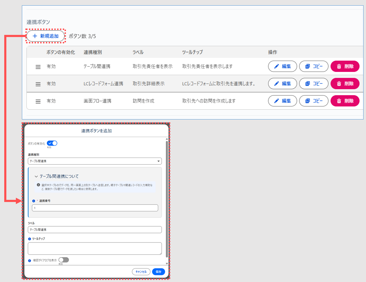This screenshot has height=282, width=366.
Task: Click the drag handle of 画面フロー連携 row
Action: (38, 102)
